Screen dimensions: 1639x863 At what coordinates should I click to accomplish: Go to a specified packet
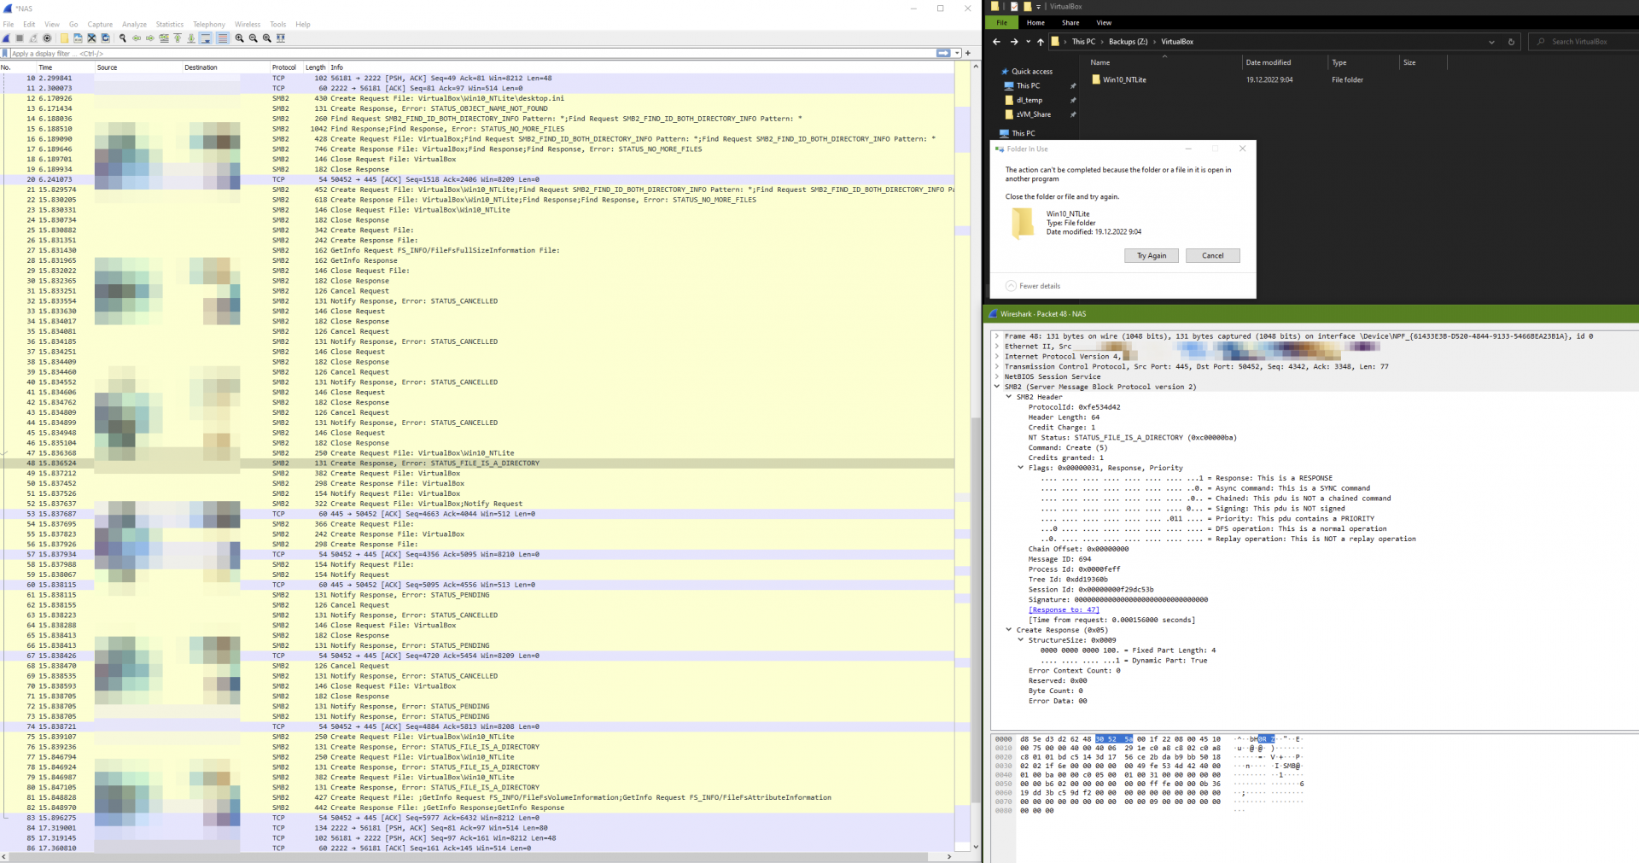click(x=164, y=38)
